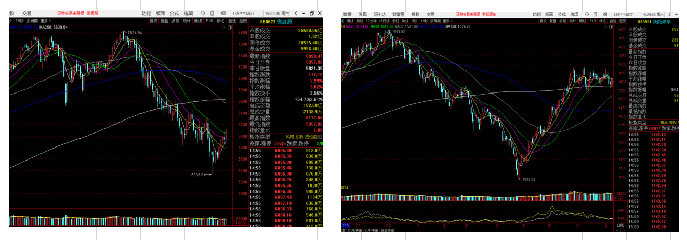
Task: Click -自选 button in left chart toolbar
Action: point(231,21)
